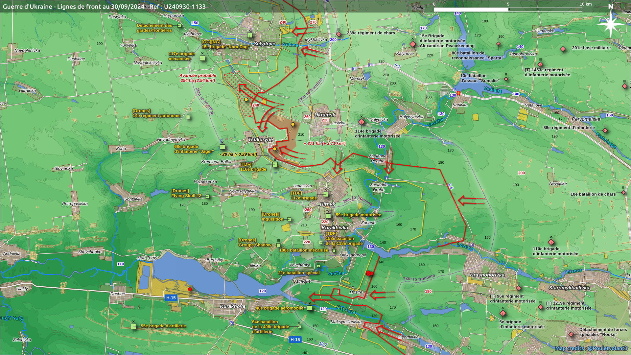Screen dimensions: 631x355
Task: Click the 68e brigade Jager unit marker
Action: coord(222,147)
